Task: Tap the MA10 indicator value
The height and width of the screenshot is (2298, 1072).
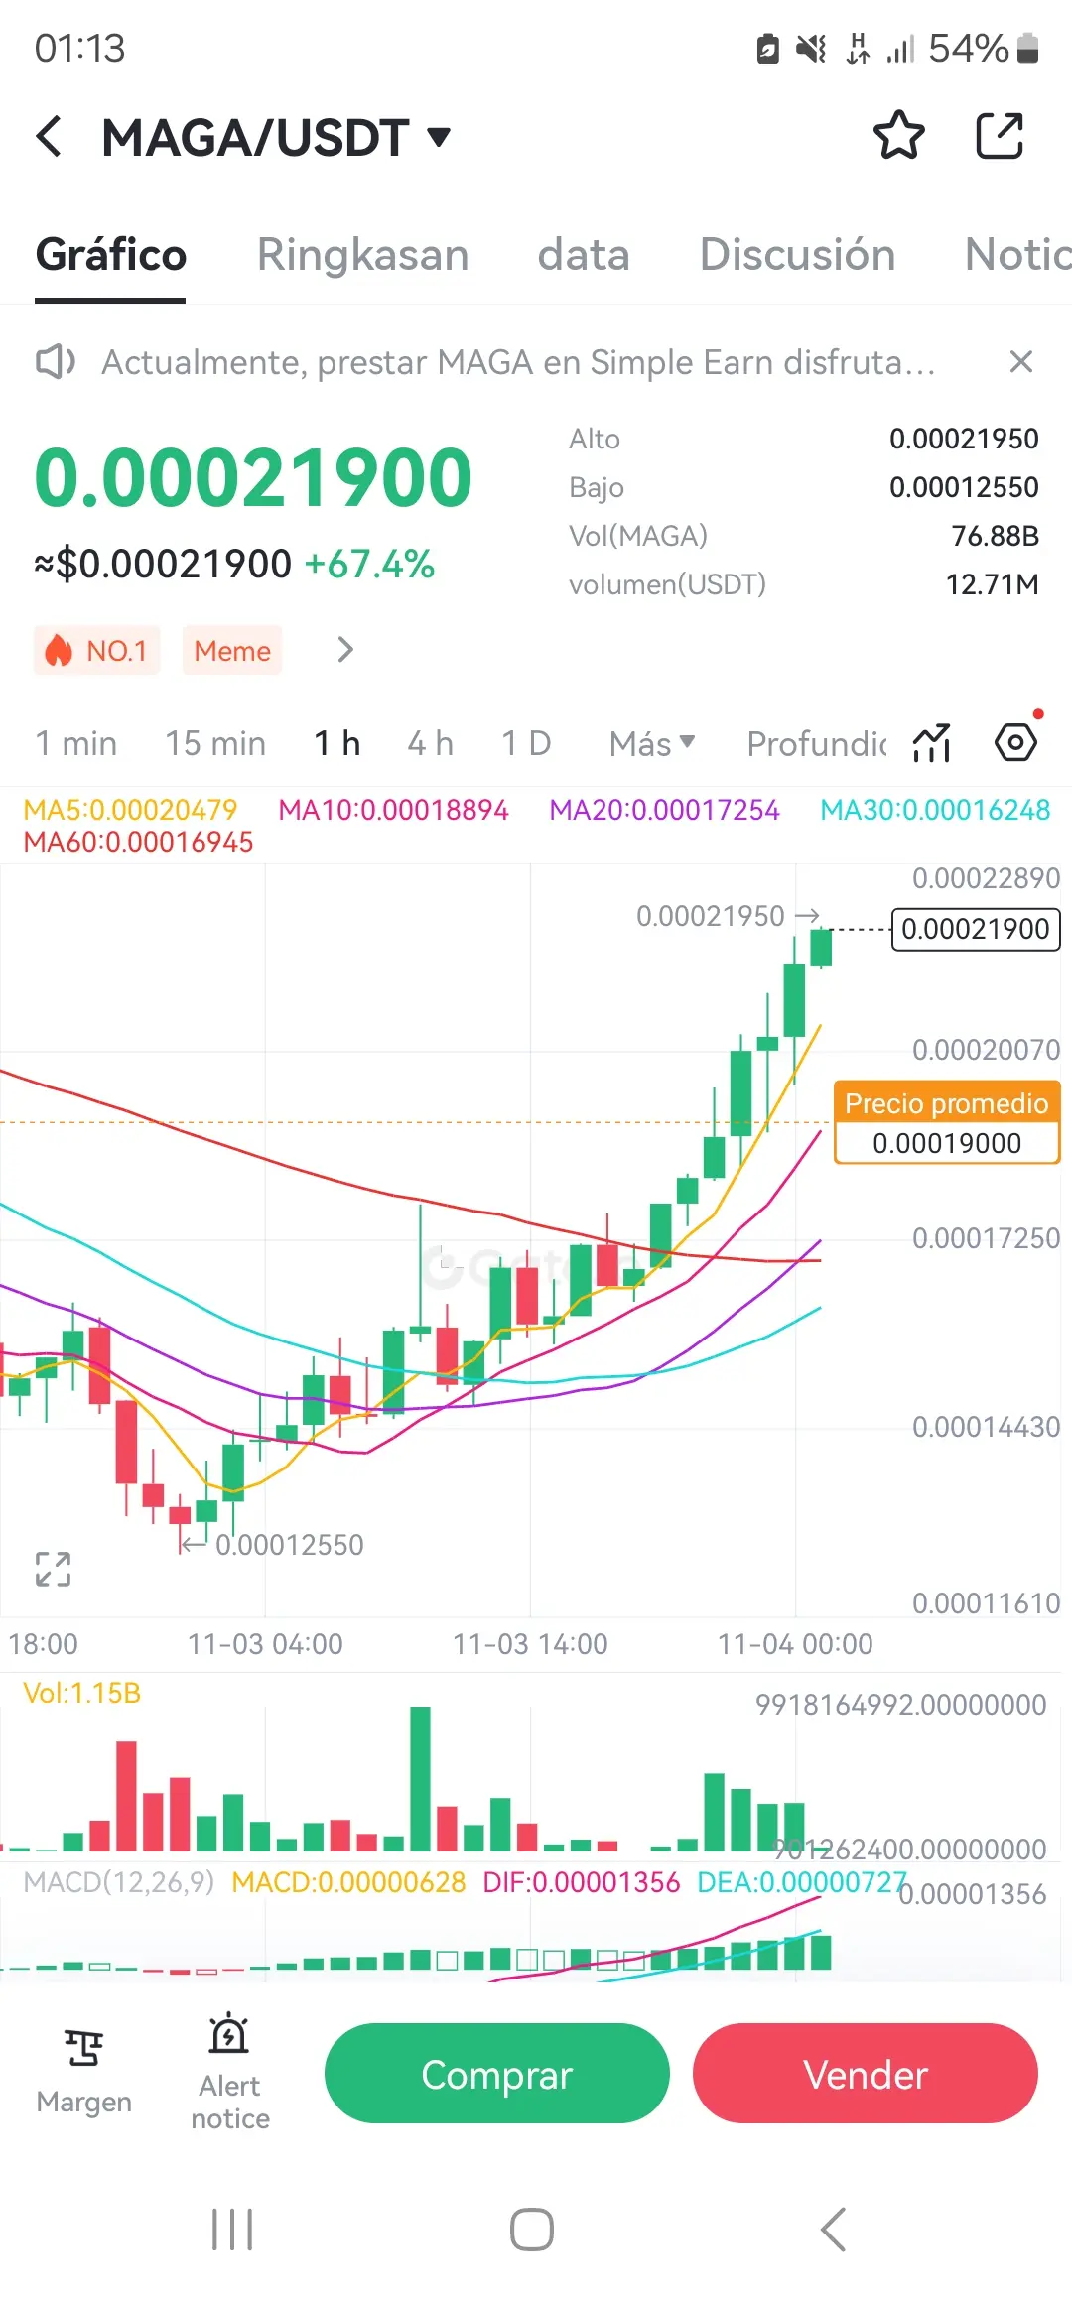Action: point(393,810)
